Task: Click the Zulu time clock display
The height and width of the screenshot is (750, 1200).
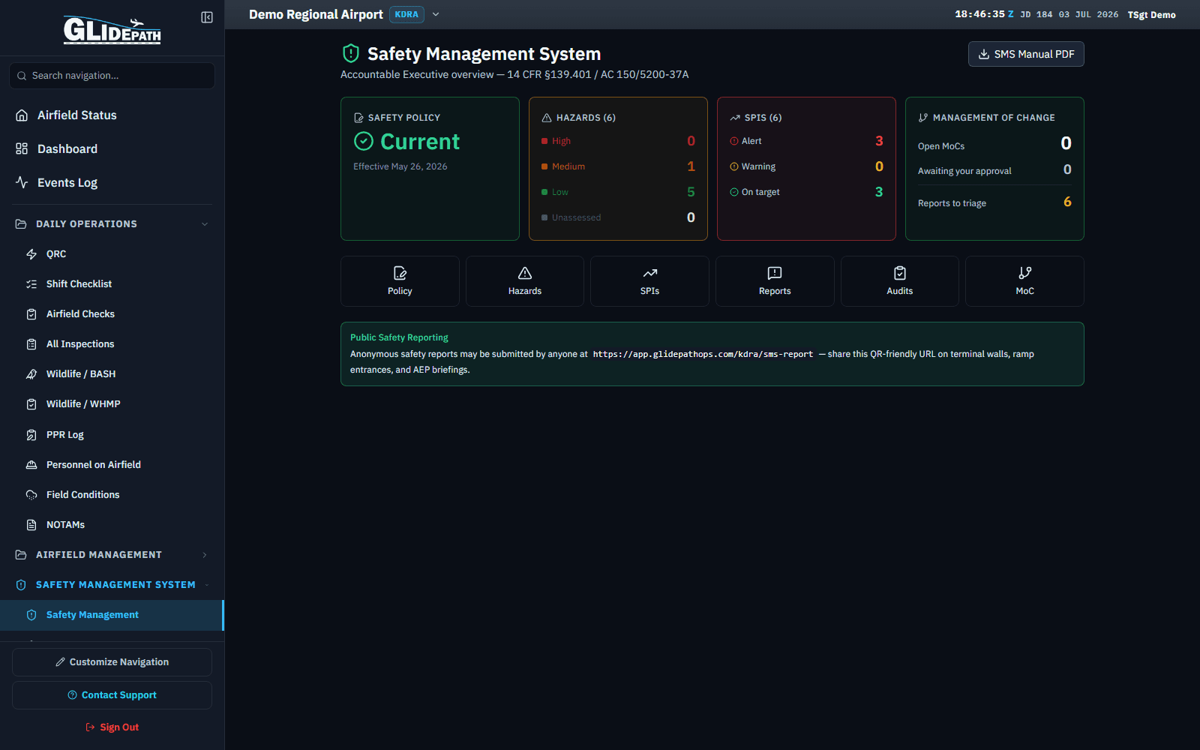Action: (984, 14)
